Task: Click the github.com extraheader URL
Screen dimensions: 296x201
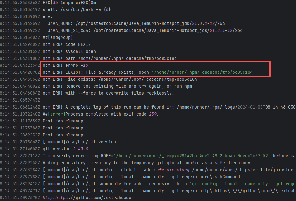Action: point(88,198)
